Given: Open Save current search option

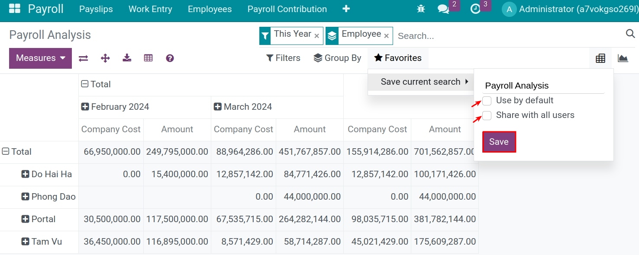Looking at the screenshot, I should (420, 81).
